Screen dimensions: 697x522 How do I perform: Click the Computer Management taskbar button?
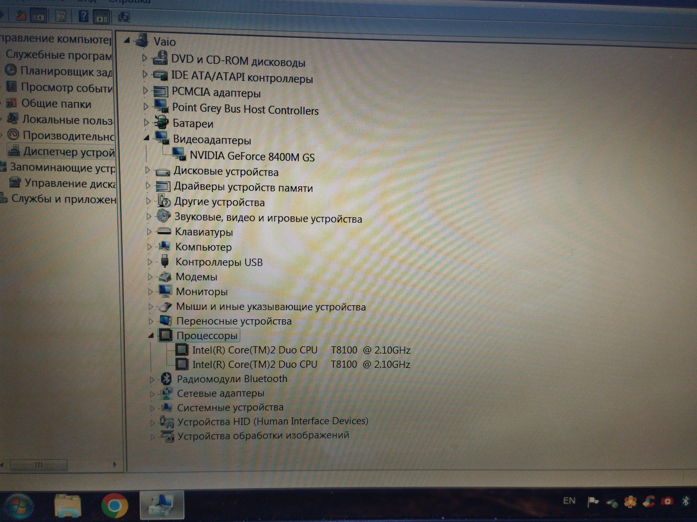click(162, 505)
